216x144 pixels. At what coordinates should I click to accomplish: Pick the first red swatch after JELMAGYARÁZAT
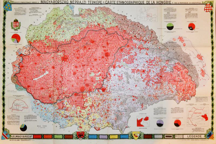click(37, 136)
